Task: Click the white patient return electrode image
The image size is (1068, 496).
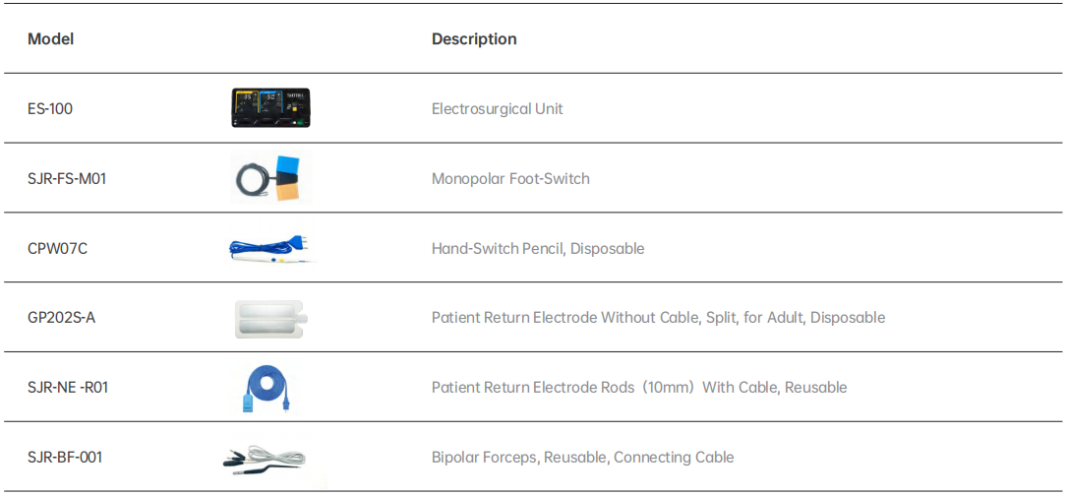Action: (x=271, y=318)
